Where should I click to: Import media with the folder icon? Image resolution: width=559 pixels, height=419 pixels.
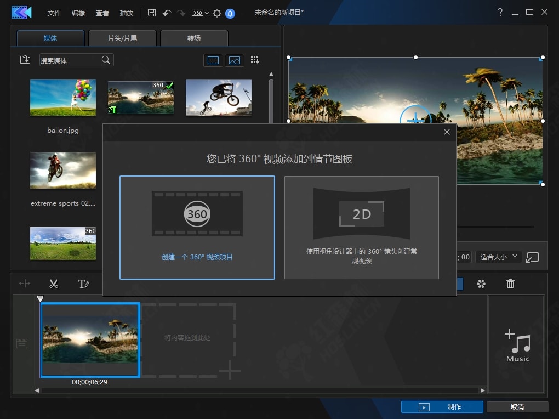pyautogui.click(x=25, y=60)
